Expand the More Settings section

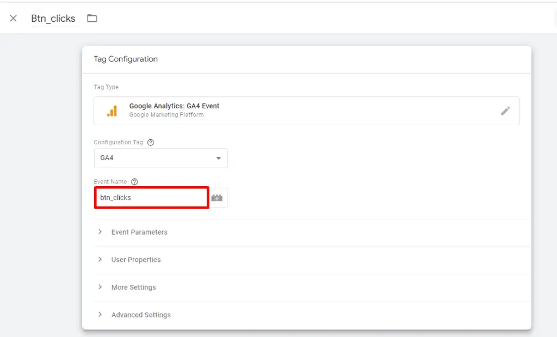pyautogui.click(x=133, y=287)
